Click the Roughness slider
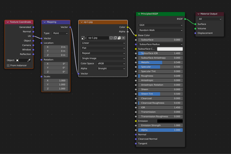The height and width of the screenshot is (154, 231). coord(160,76)
